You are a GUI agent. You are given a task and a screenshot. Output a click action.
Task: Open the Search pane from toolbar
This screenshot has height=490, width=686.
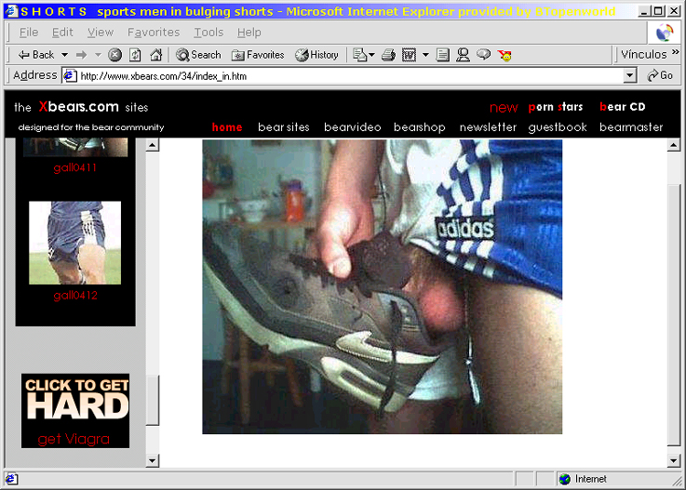(198, 55)
